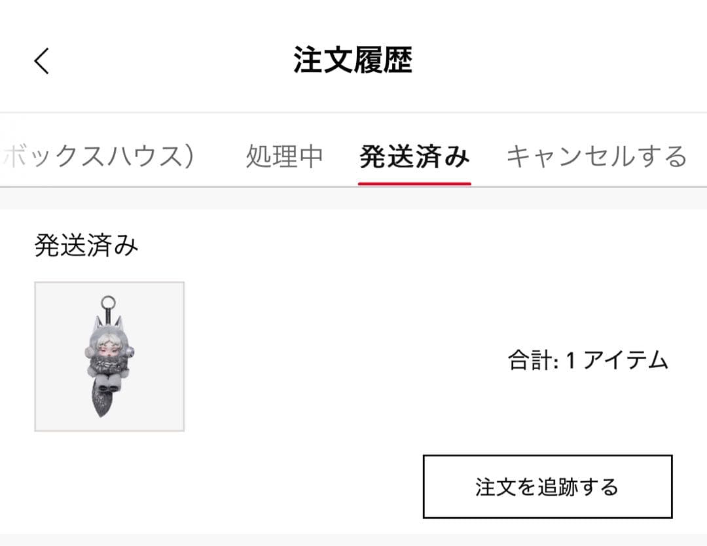Open the shipped plush keychain thumbnail
Viewport: 707px width, 546px height.
pos(109,357)
